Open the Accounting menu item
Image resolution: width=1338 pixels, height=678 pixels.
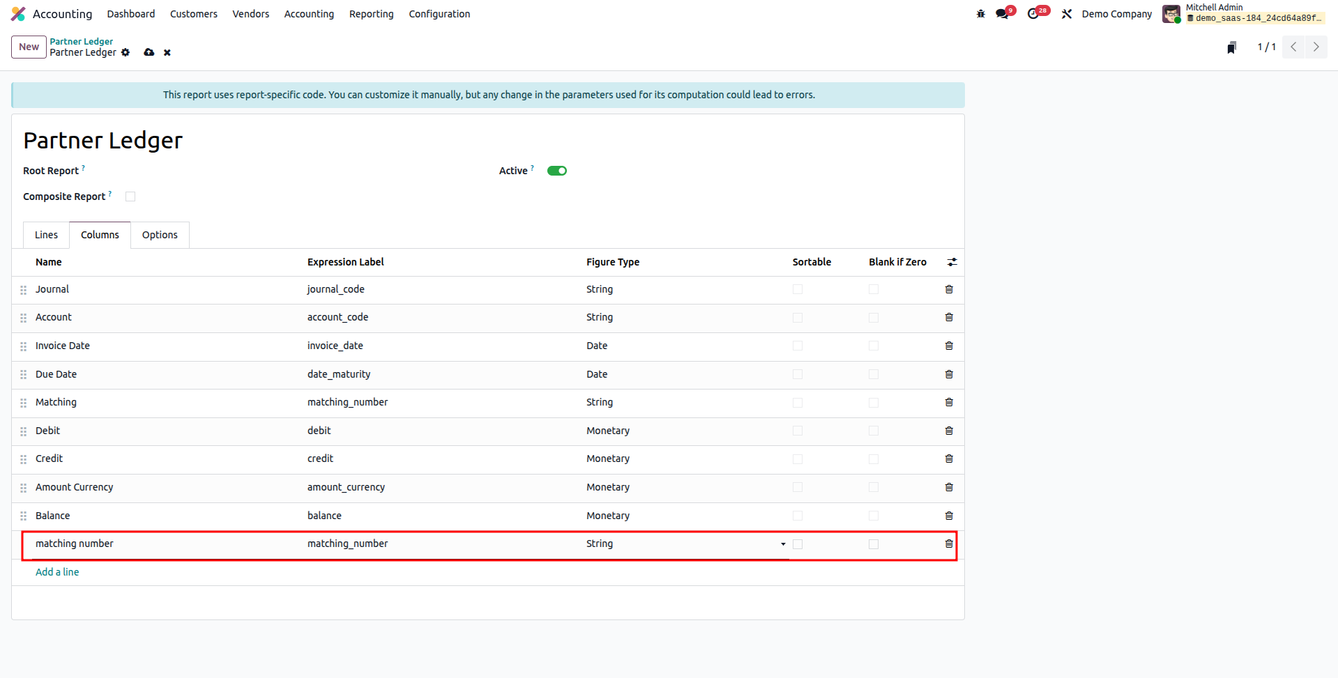pos(309,14)
